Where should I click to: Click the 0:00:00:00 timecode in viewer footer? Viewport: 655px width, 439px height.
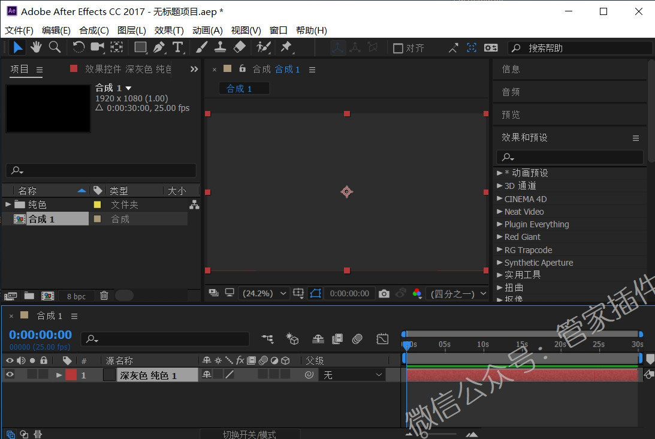pos(349,293)
